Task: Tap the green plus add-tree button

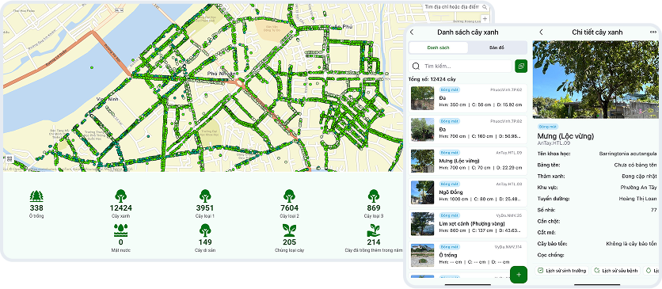Action: point(519,275)
